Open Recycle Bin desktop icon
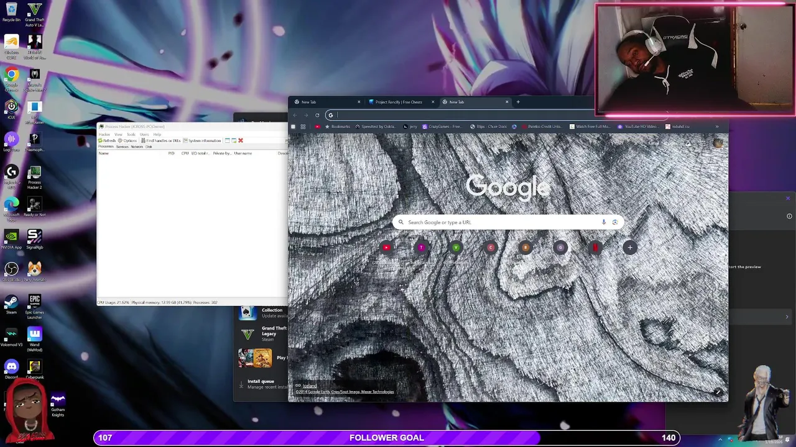This screenshot has height=447, width=796. [x=11, y=12]
